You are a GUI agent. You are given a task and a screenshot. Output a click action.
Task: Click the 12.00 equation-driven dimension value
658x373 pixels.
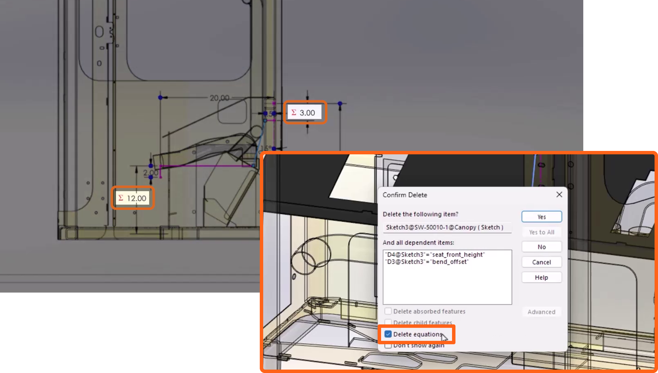(x=136, y=198)
